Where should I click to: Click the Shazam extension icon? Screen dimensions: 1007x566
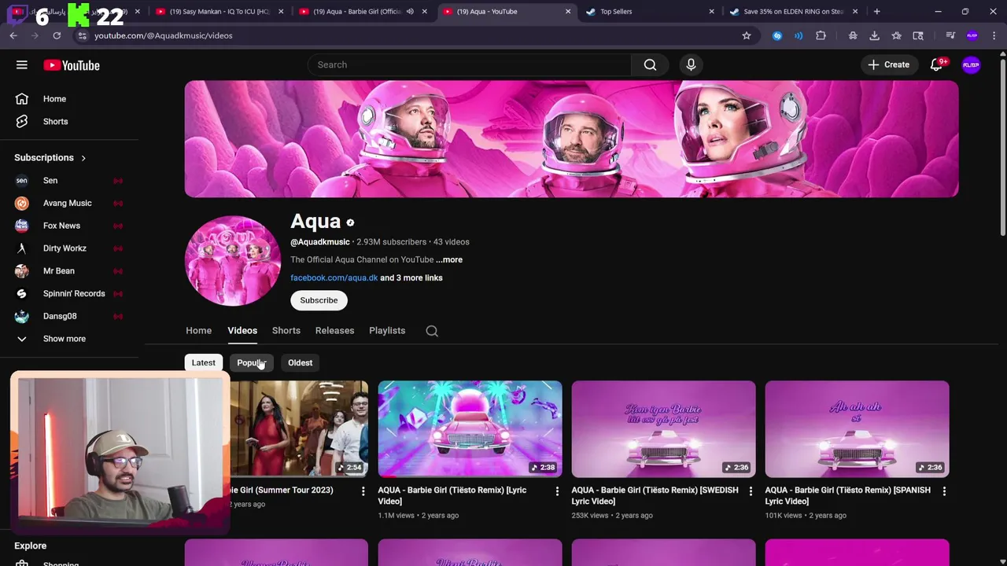coord(777,35)
